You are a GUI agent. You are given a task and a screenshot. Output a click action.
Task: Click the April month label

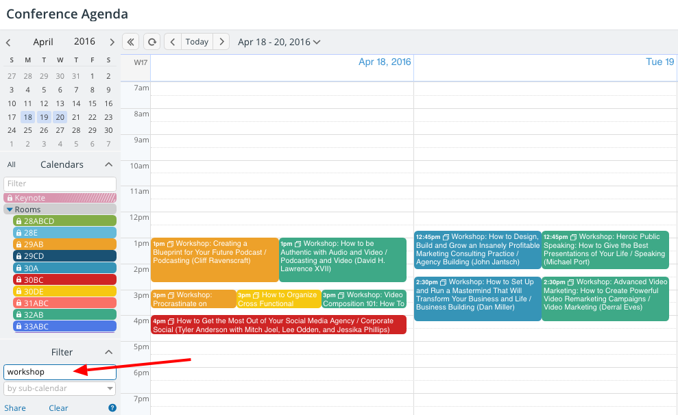(43, 42)
